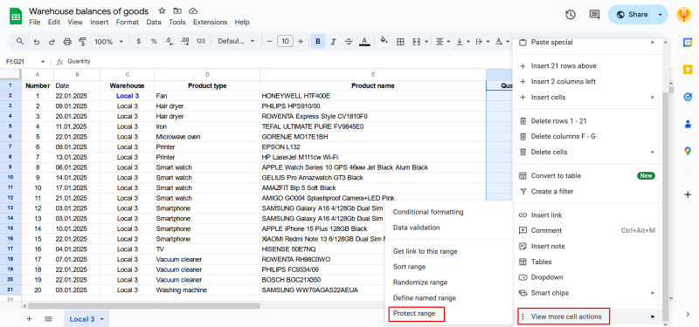Choose Create a filter option
Viewport: 699px width, 327px height.
click(552, 191)
